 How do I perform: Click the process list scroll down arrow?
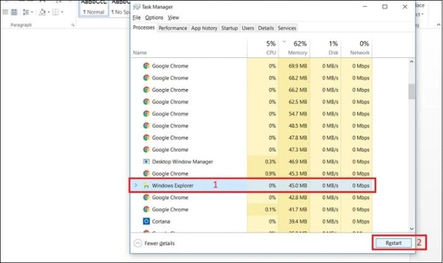[x=411, y=229]
